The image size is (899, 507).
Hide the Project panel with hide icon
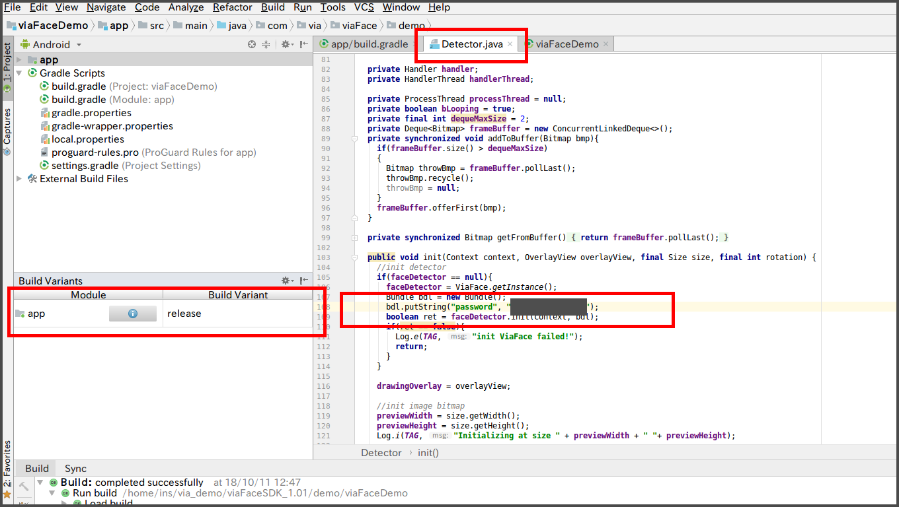click(303, 44)
